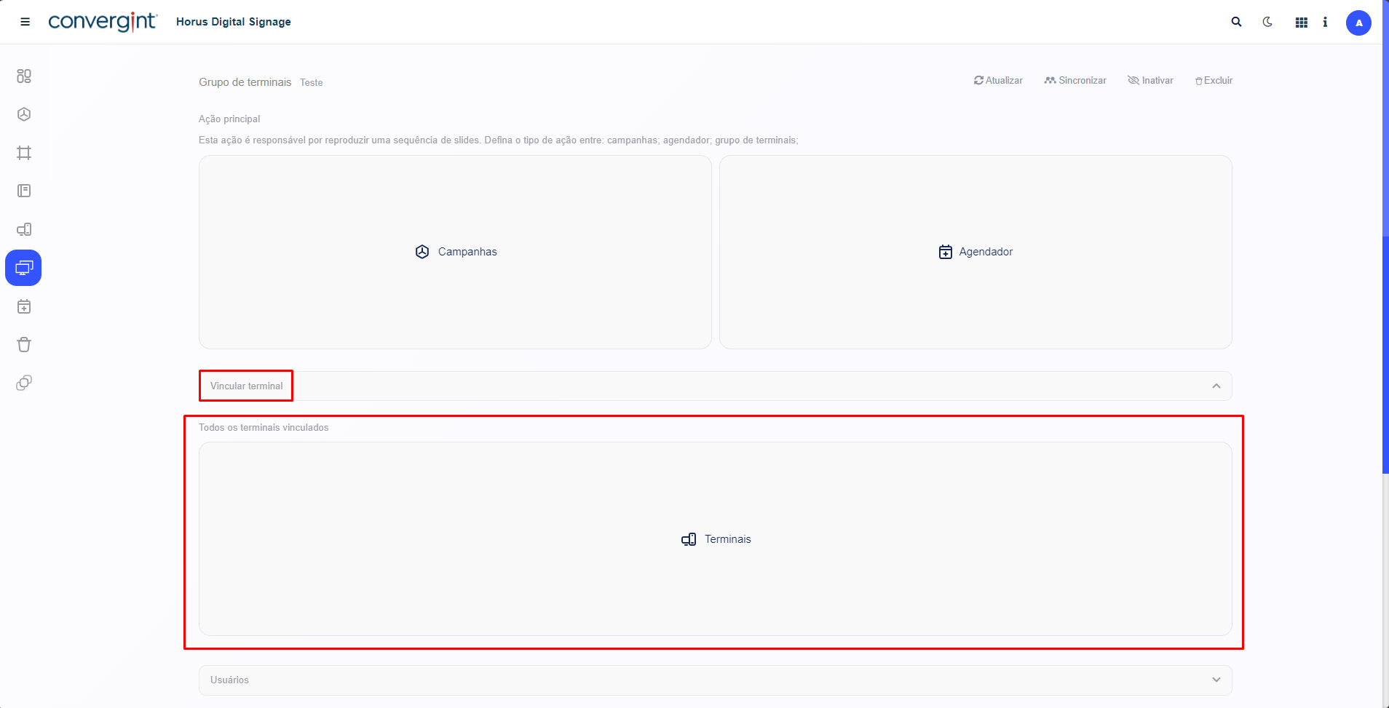
Task: Open the apps grid icon
Action: pyautogui.click(x=1302, y=23)
